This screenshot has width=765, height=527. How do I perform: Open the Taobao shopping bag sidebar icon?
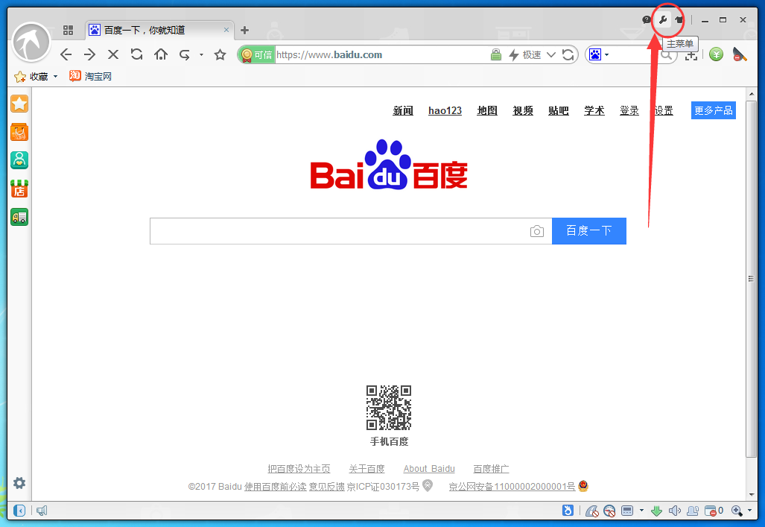[19, 132]
